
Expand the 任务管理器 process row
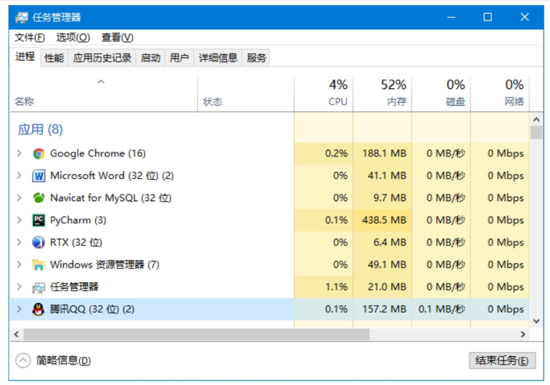(x=19, y=287)
